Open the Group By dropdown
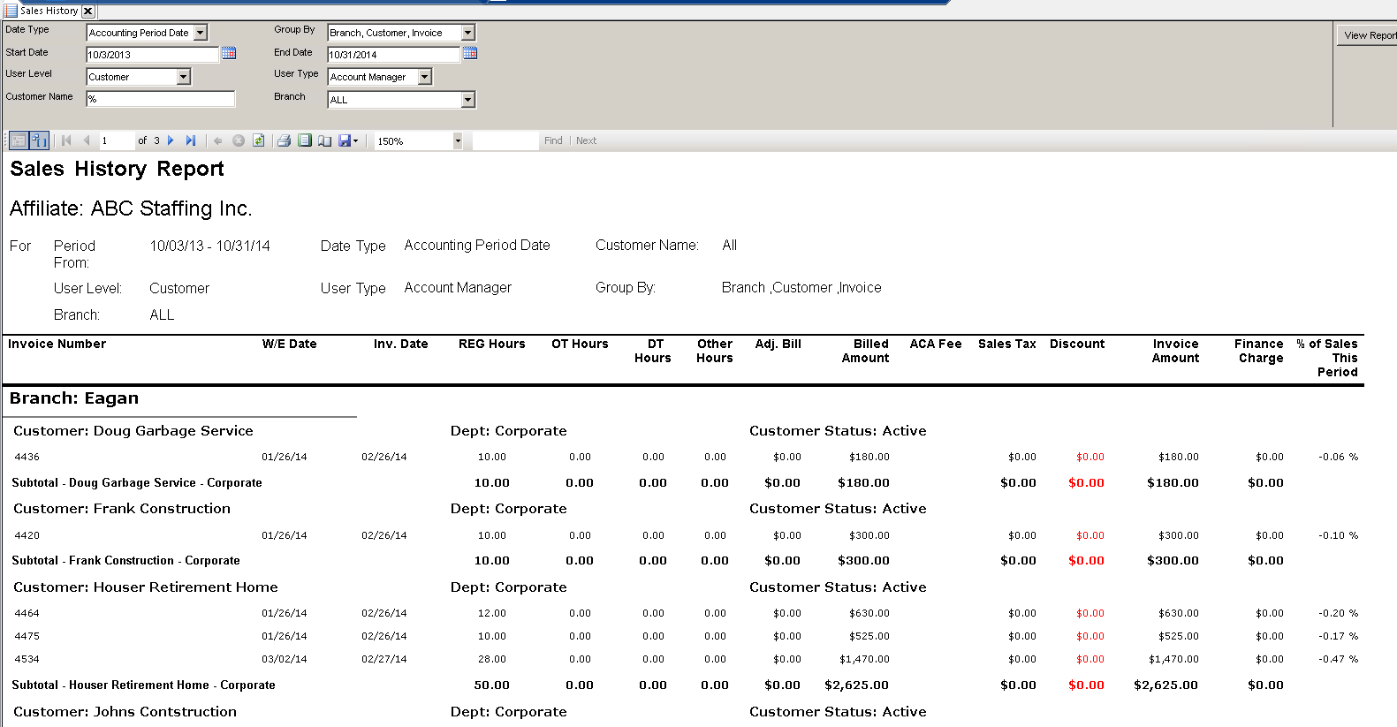This screenshot has width=1397, height=727. (468, 33)
